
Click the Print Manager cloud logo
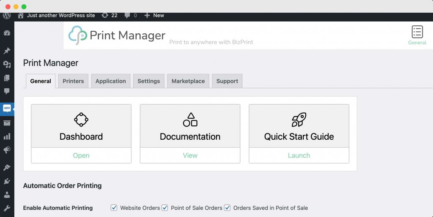click(x=78, y=35)
